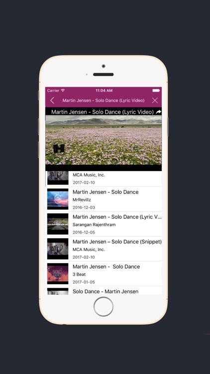Select 'Martin Jensen - Solo Dance (Lyric V...' title

117,217
